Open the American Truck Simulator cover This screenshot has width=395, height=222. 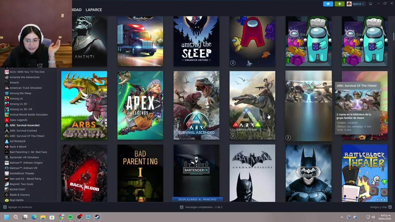point(140,41)
